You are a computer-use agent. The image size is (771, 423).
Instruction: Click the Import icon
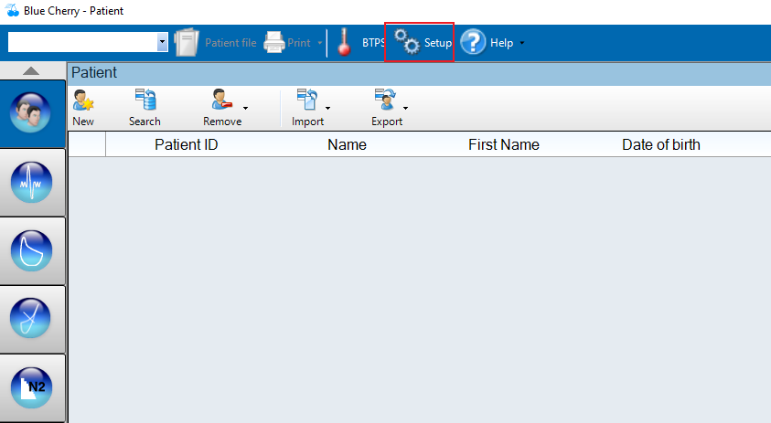[307, 100]
